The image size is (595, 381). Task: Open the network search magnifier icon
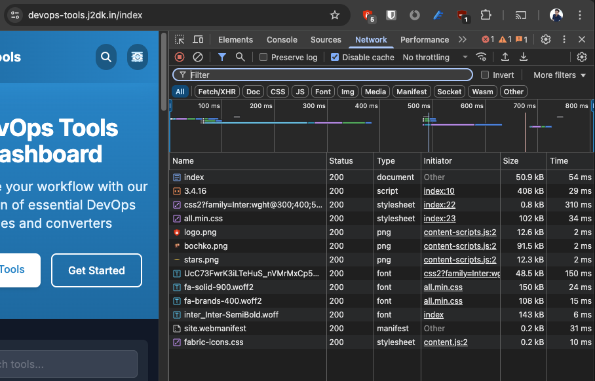(x=240, y=58)
